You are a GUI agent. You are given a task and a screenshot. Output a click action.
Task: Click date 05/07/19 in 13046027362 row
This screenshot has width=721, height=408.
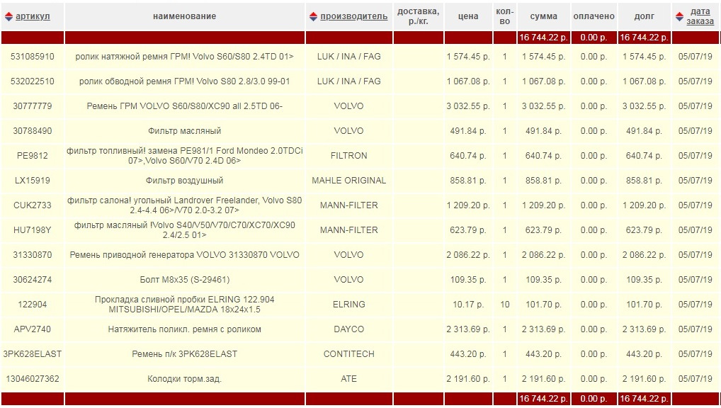(x=696, y=380)
